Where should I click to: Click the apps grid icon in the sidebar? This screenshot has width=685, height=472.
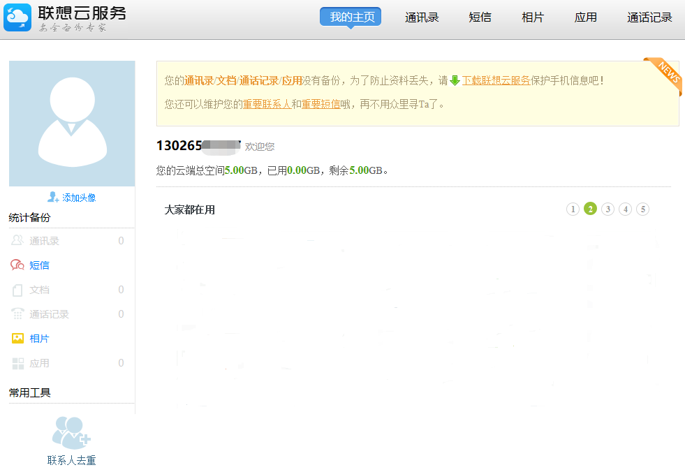pyautogui.click(x=18, y=363)
